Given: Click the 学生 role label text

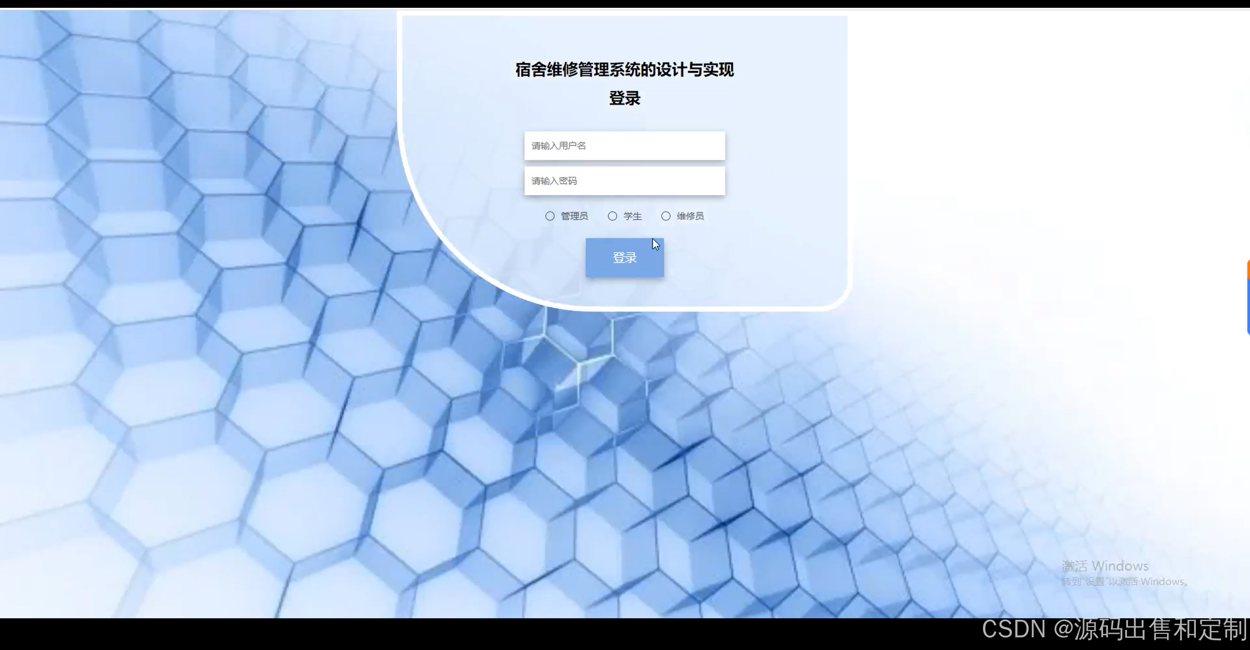Looking at the screenshot, I should tap(632, 216).
